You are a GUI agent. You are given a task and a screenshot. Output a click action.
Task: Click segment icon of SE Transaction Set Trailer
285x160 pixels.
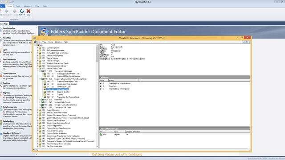42,108
